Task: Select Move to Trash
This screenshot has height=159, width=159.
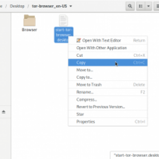Action: [108, 85]
